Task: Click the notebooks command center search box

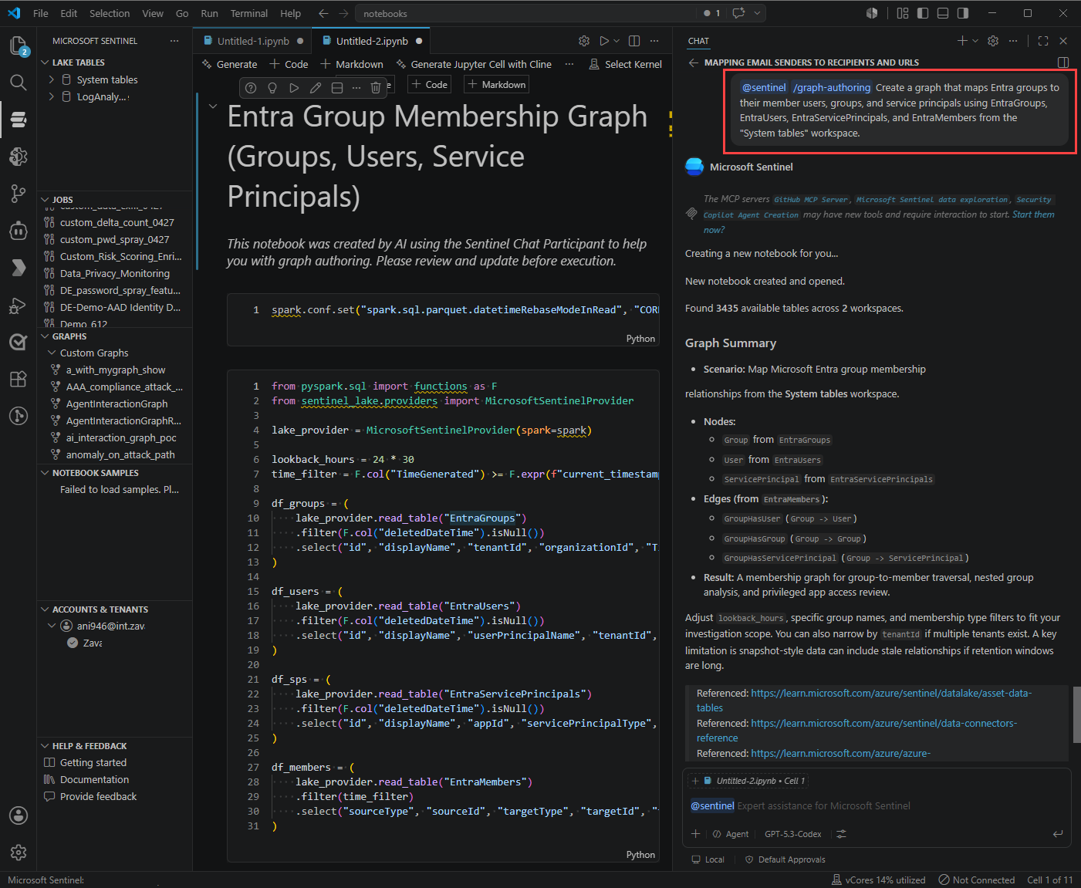Action: point(527,13)
